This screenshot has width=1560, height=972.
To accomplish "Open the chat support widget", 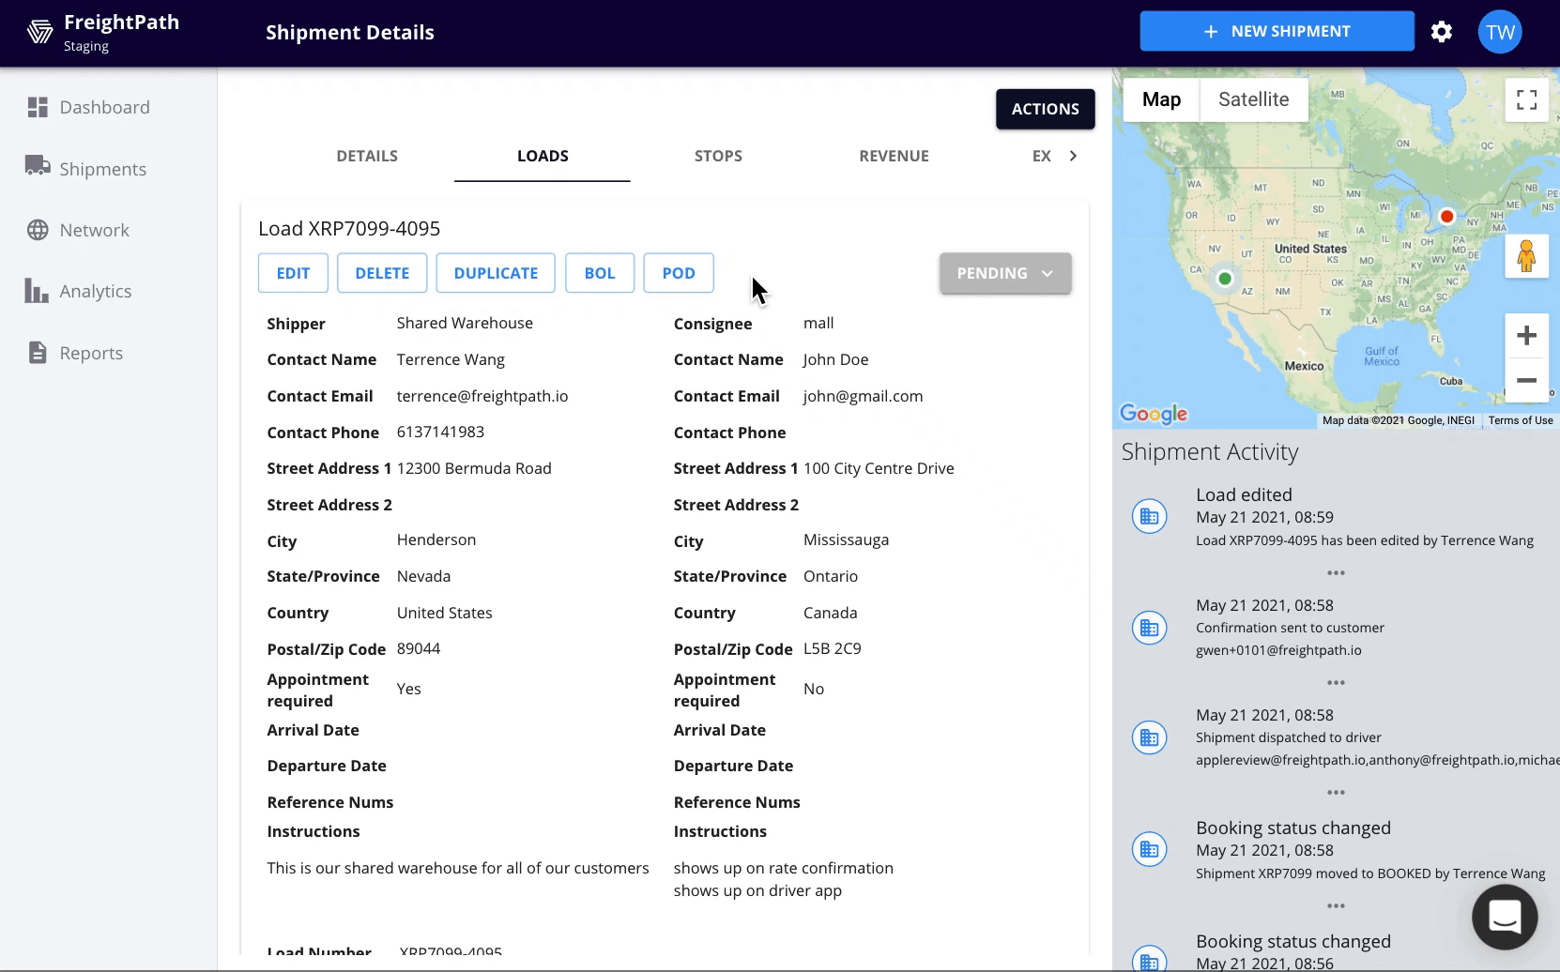I will point(1505,917).
